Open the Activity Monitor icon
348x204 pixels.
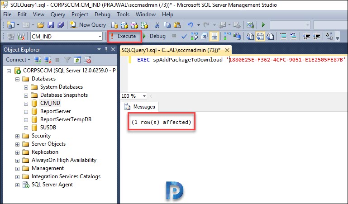pos(250,25)
